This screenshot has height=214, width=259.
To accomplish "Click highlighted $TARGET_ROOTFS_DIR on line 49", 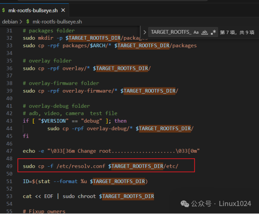I will point(136,166).
